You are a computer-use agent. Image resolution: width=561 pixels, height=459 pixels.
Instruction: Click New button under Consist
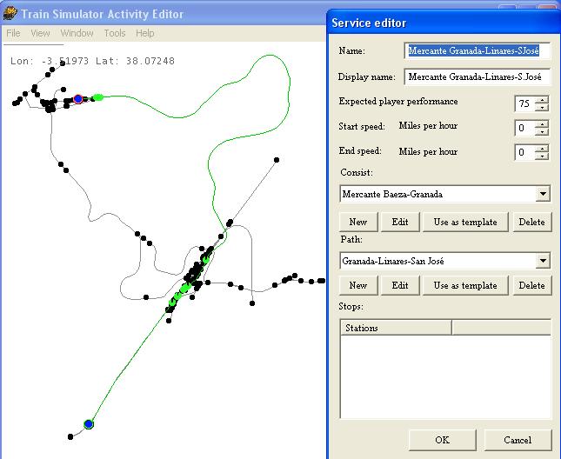coord(358,222)
